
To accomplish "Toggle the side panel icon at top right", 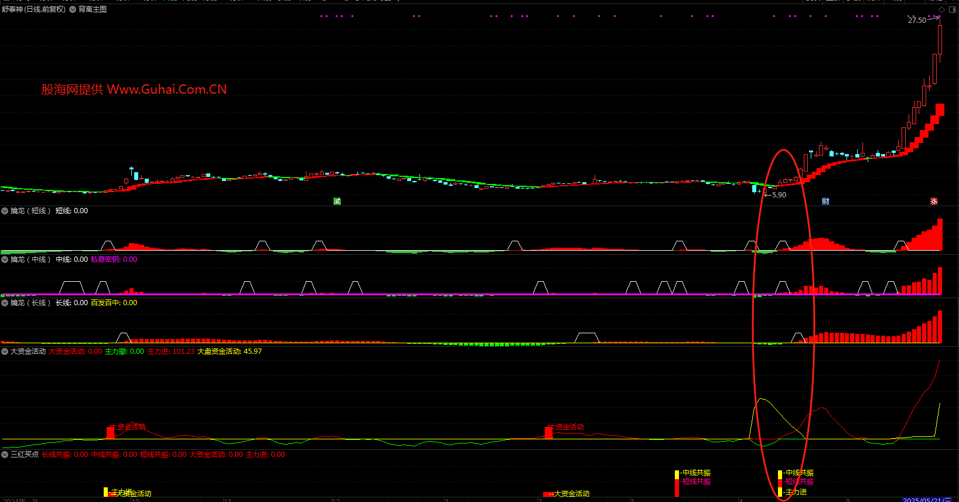I will coord(952,9).
